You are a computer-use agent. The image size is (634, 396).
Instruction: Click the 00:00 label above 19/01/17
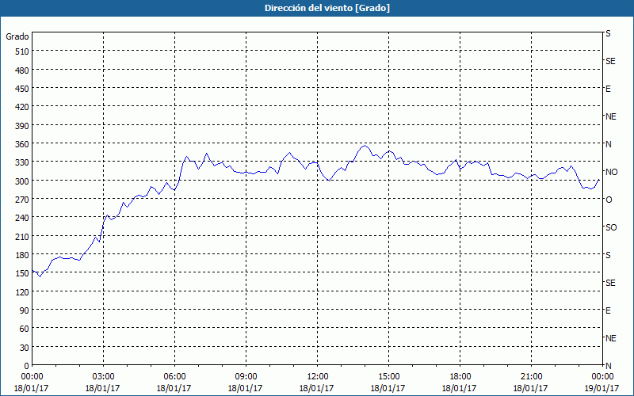602,377
